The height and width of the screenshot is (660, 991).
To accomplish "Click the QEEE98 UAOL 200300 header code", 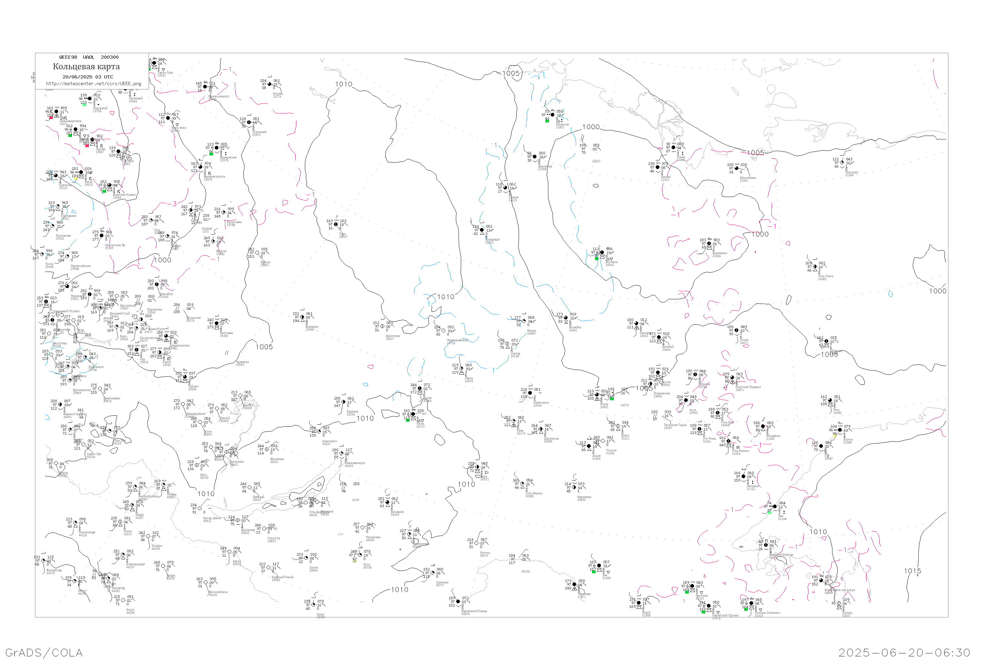I will (x=89, y=57).
